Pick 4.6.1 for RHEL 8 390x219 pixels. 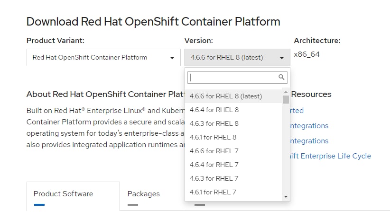pos(233,137)
